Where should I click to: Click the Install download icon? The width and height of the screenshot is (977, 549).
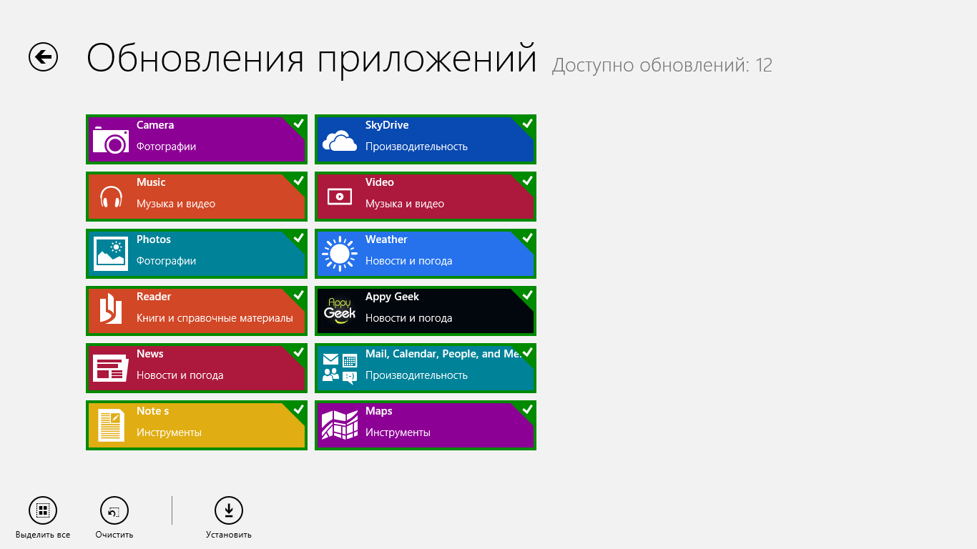(229, 510)
